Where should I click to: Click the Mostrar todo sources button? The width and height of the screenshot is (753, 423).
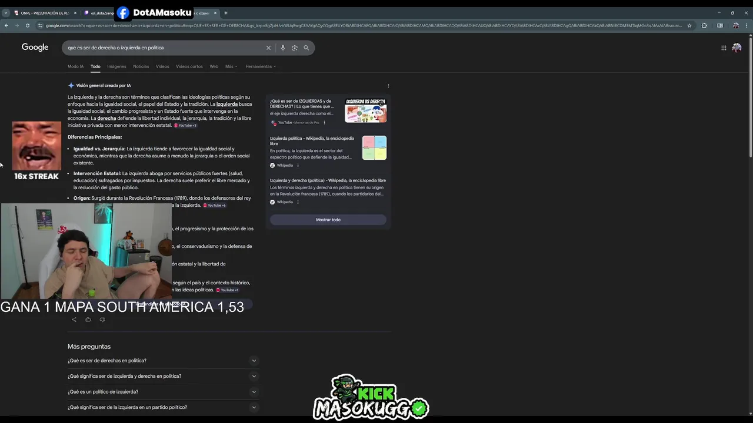pyautogui.click(x=328, y=220)
